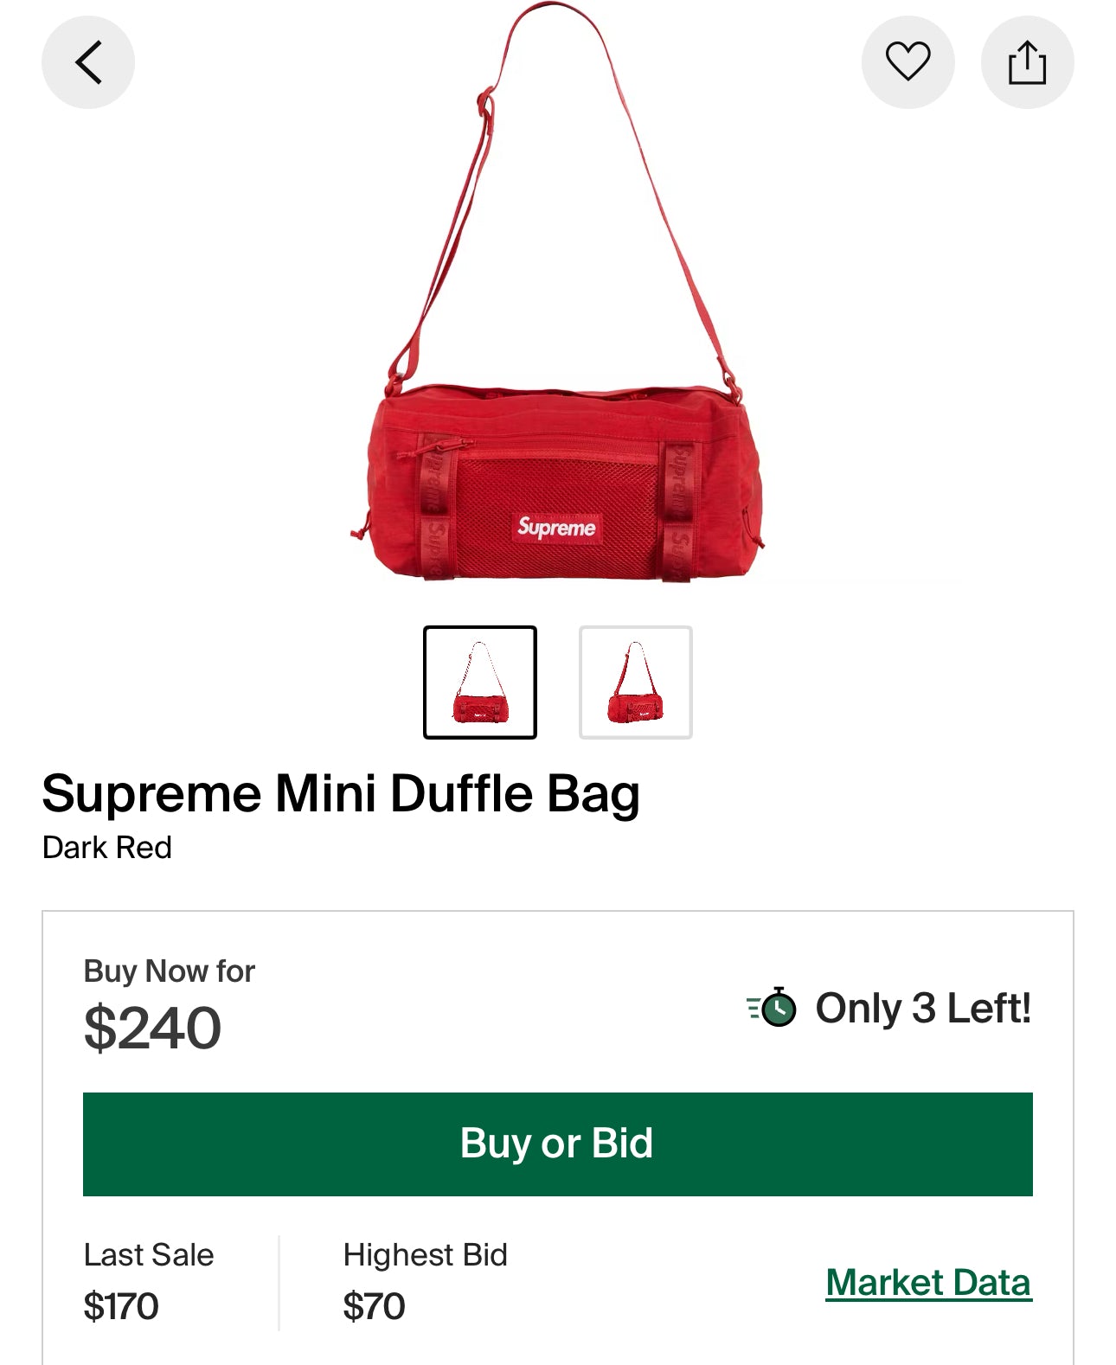Image resolution: width=1116 pixels, height=1365 pixels.
Task: Tap the stopwatch icon beside Only 3 Left
Action: pos(773,1007)
